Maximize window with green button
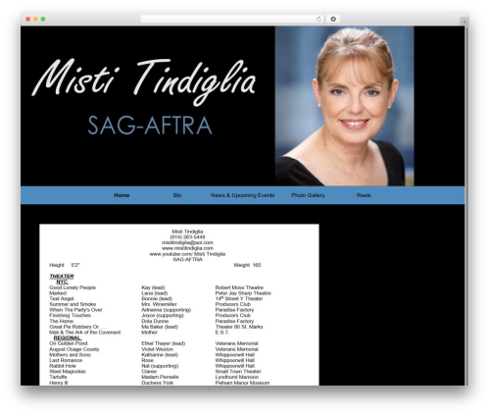The image size is (490, 415). tap(43, 19)
